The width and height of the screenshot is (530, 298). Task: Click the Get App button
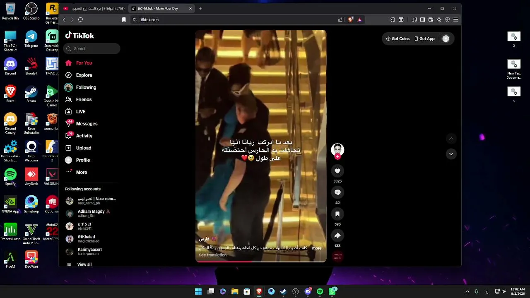click(425, 38)
